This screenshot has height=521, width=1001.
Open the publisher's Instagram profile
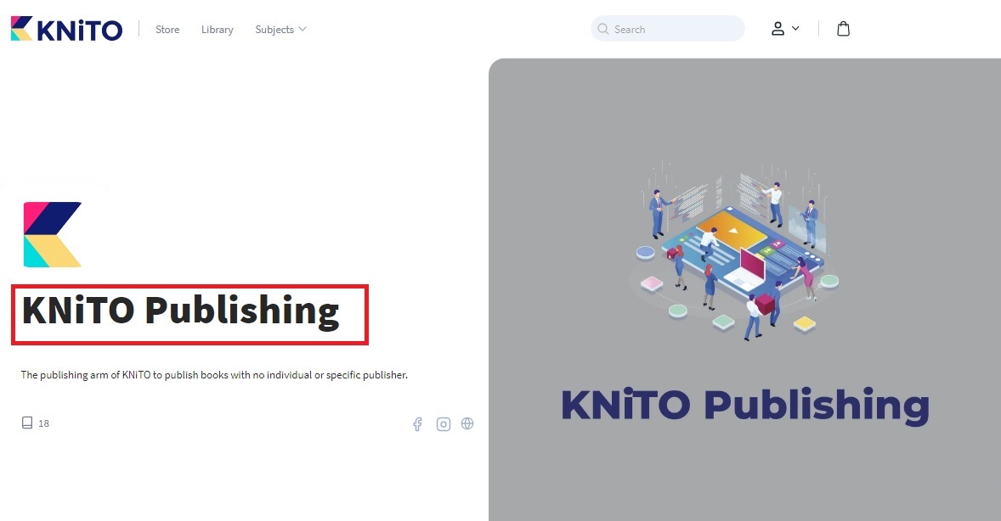pos(443,424)
